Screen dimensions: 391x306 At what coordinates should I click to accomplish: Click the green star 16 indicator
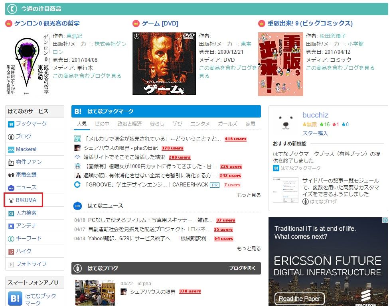tap(324, 124)
